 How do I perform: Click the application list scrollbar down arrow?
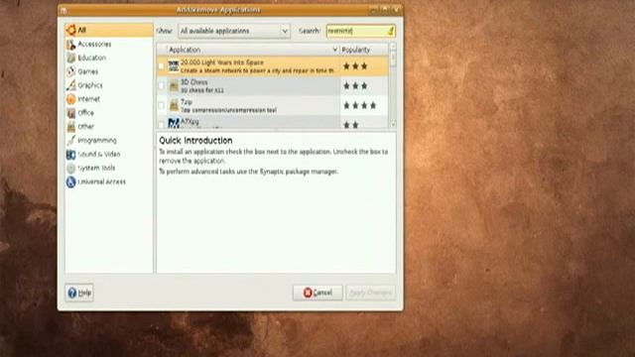click(x=393, y=124)
